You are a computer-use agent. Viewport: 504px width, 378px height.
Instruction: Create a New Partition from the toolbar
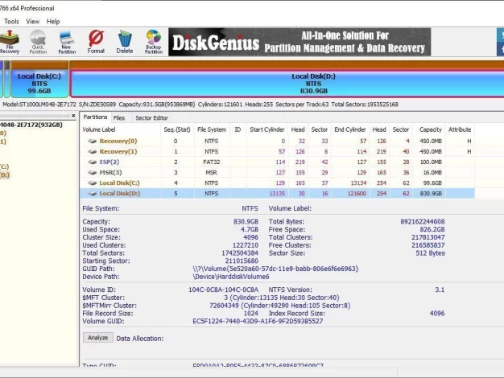point(67,42)
